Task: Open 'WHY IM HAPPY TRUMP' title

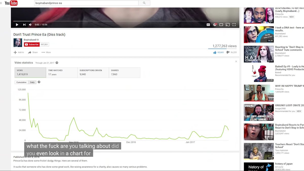Action: 289,86
